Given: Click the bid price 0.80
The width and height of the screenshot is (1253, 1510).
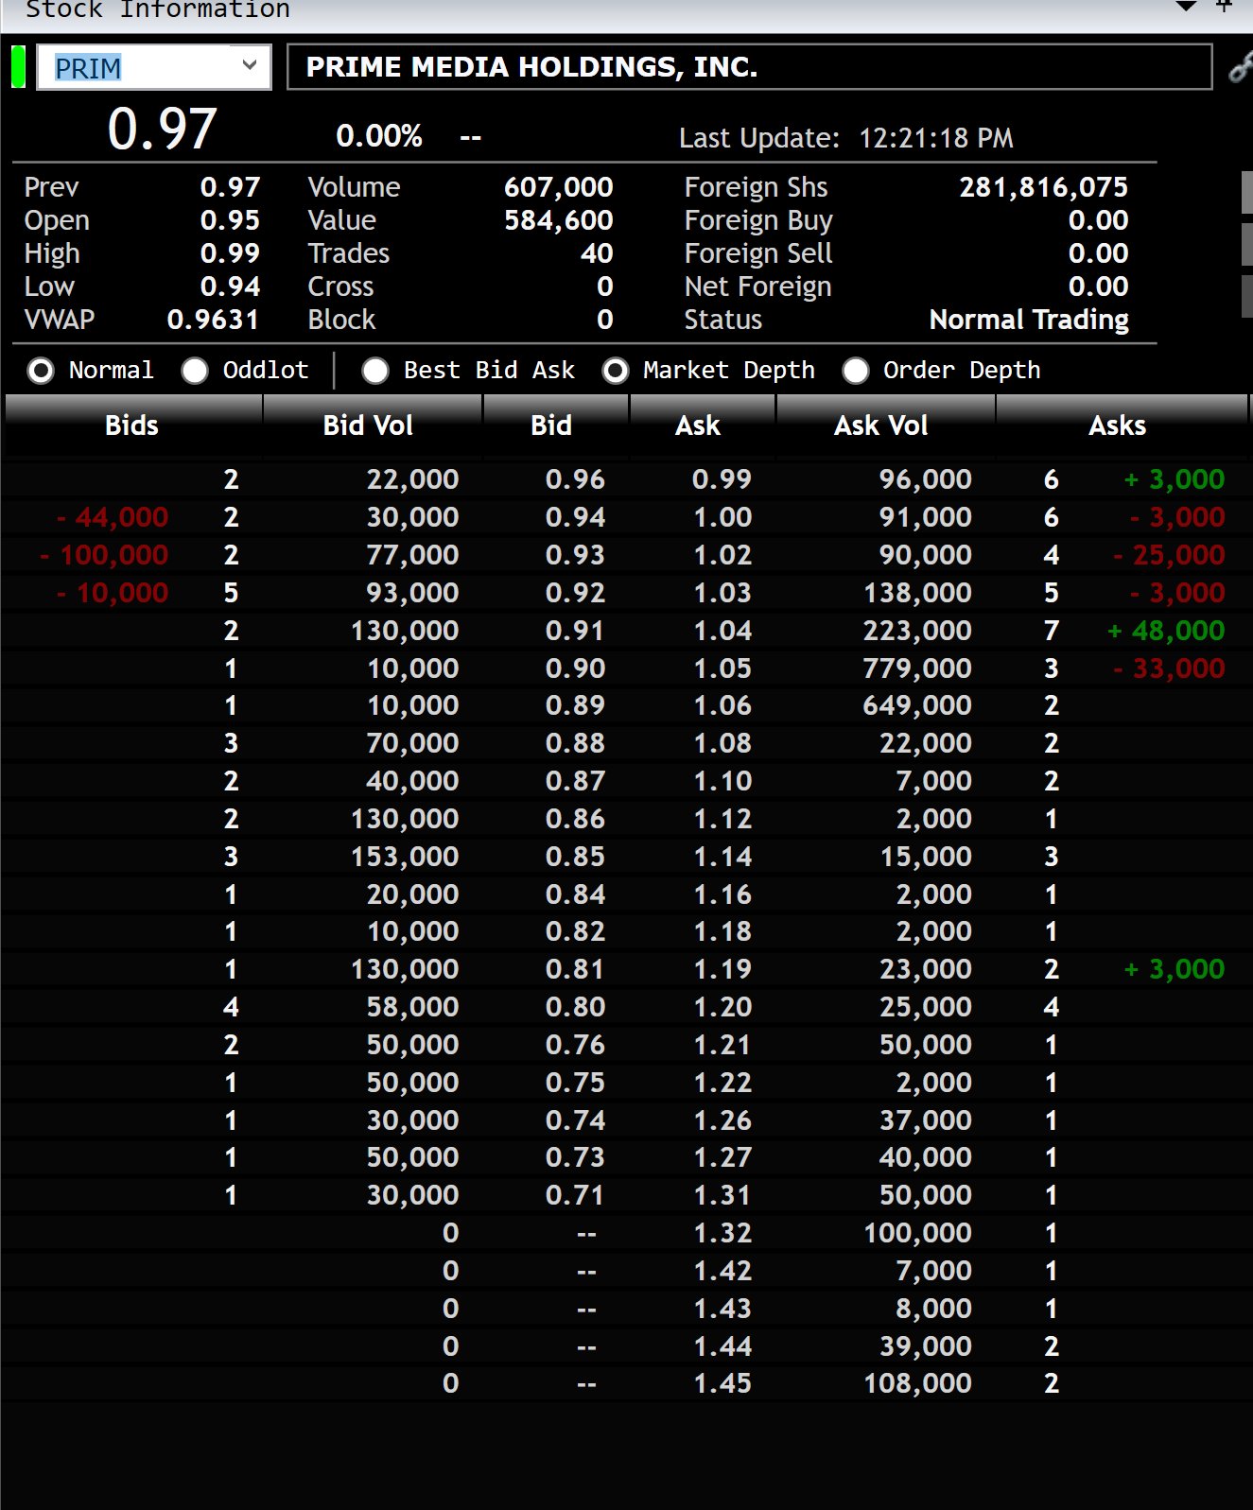Looking at the screenshot, I should [x=575, y=1007].
